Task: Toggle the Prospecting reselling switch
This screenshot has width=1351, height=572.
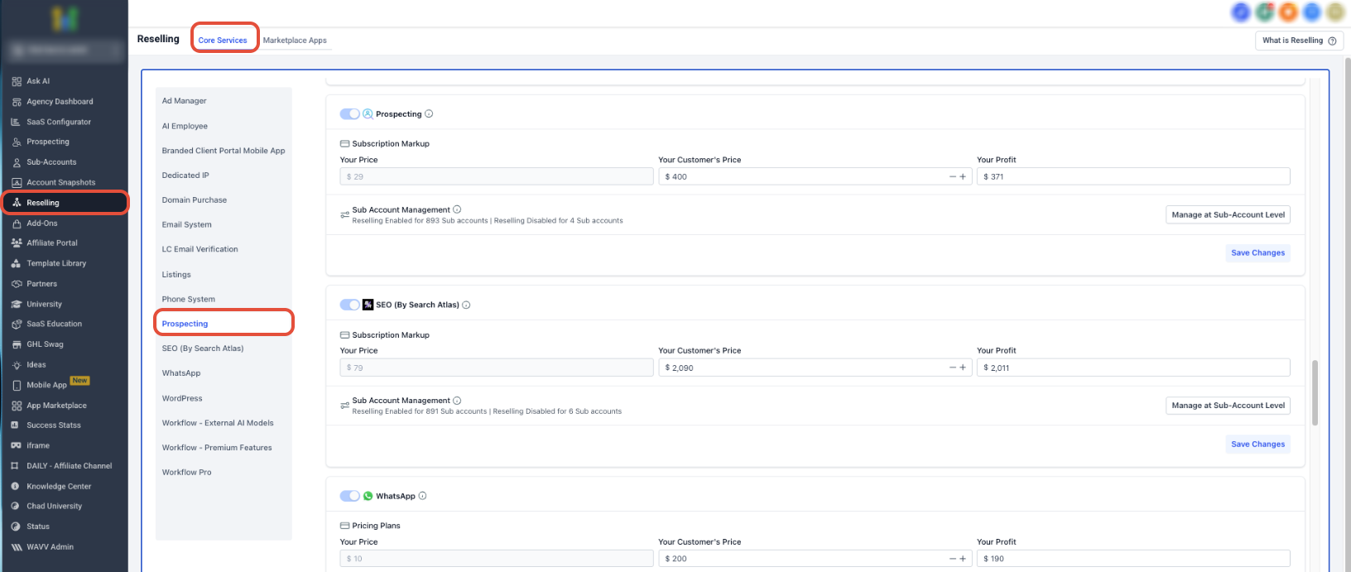Action: coord(350,114)
